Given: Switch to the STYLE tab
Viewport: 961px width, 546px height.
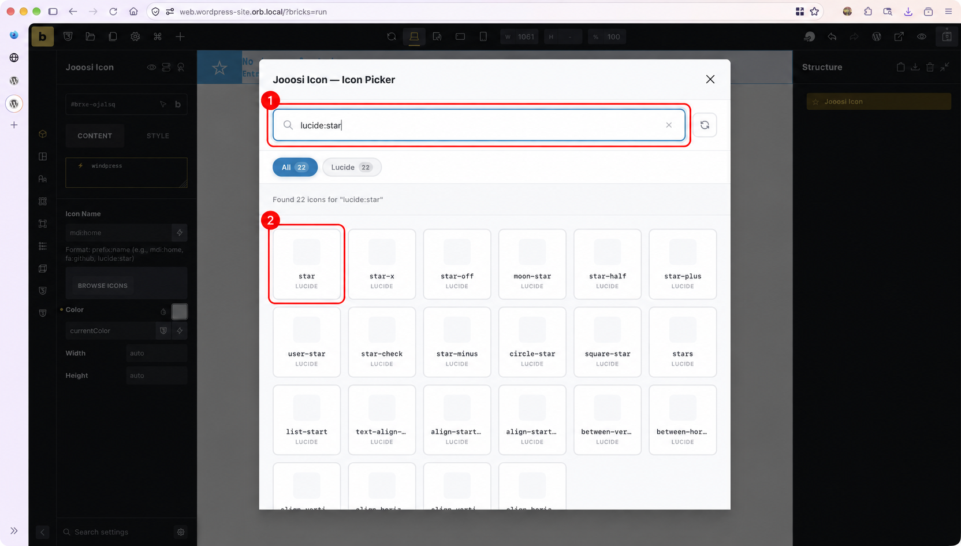Looking at the screenshot, I should pos(158,136).
